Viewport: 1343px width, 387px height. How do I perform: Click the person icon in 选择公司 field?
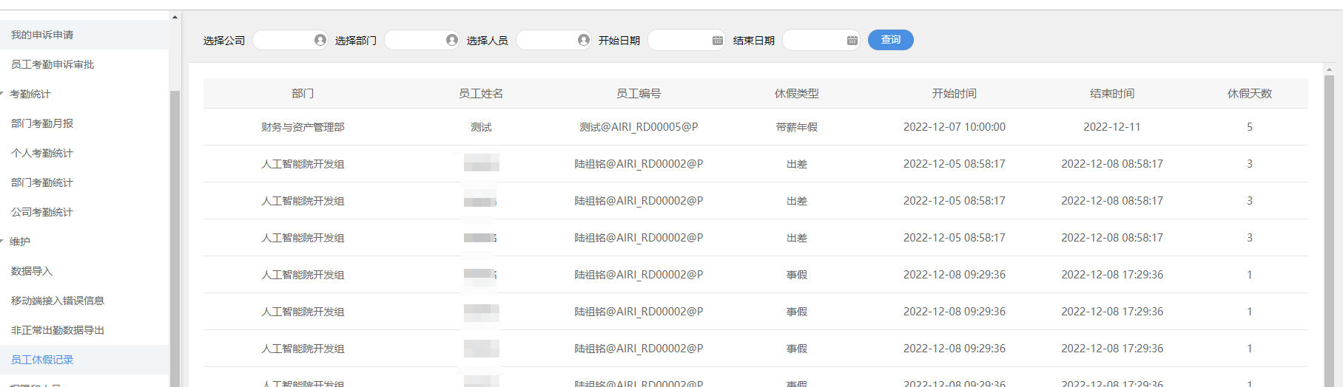point(320,40)
